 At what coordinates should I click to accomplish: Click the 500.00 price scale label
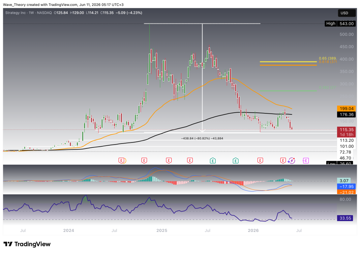coord(346,34)
